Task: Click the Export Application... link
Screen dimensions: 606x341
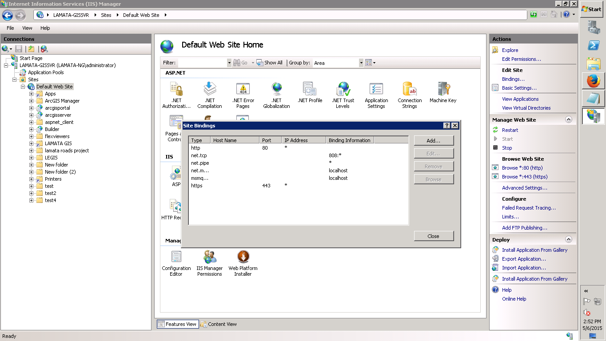Action: [x=524, y=259]
